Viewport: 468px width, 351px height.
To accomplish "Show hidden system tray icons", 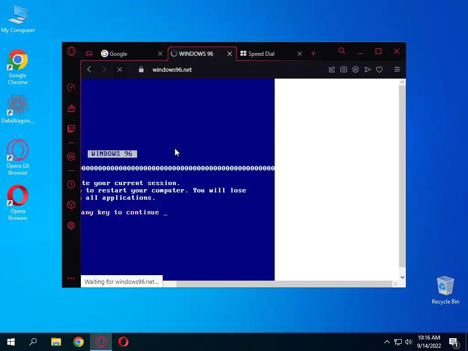I will pyautogui.click(x=387, y=342).
